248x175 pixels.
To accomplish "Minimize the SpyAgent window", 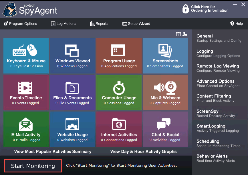I will click(x=235, y=4).
